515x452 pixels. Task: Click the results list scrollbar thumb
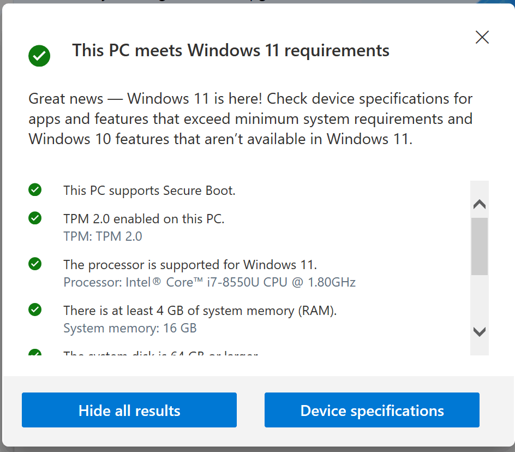coord(480,246)
